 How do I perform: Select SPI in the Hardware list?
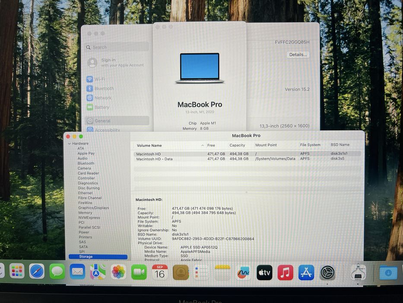click(82, 252)
